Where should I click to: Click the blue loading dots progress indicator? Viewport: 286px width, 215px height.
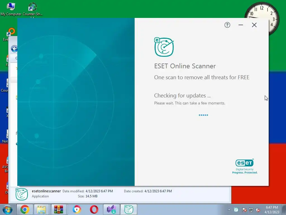[203, 115]
